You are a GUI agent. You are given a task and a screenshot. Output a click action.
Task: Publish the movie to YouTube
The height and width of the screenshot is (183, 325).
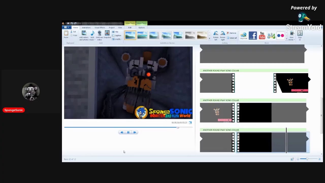[x=262, y=36]
